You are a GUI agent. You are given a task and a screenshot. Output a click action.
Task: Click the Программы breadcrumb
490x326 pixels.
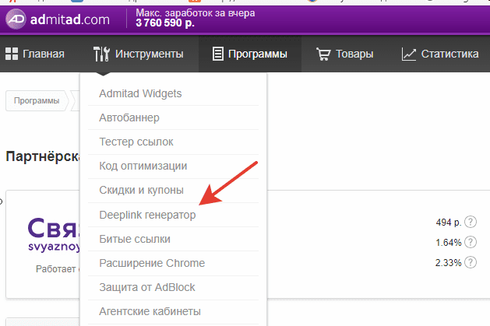[x=37, y=101]
